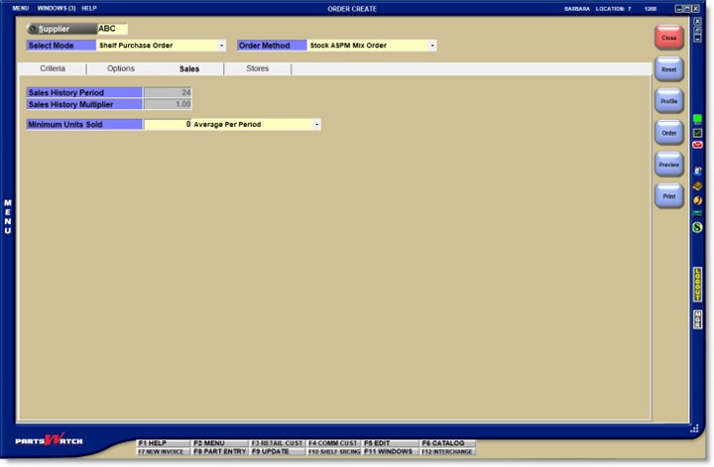Viewport: 714px width, 467px height.
Task: Expand the Select Mode dropdown
Action: tap(221, 46)
